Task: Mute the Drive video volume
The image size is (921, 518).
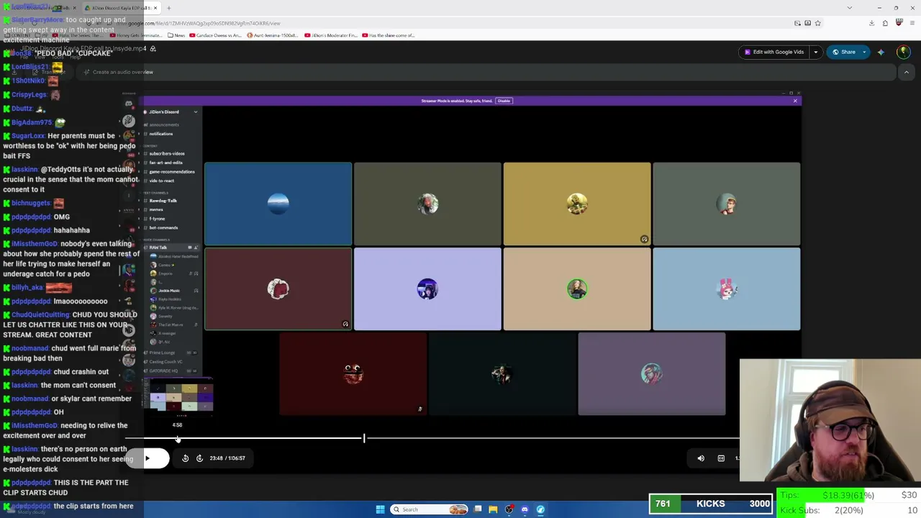Action: tap(701, 458)
